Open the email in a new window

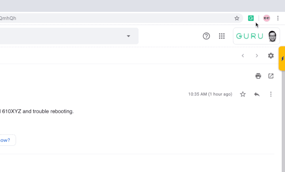(x=271, y=76)
